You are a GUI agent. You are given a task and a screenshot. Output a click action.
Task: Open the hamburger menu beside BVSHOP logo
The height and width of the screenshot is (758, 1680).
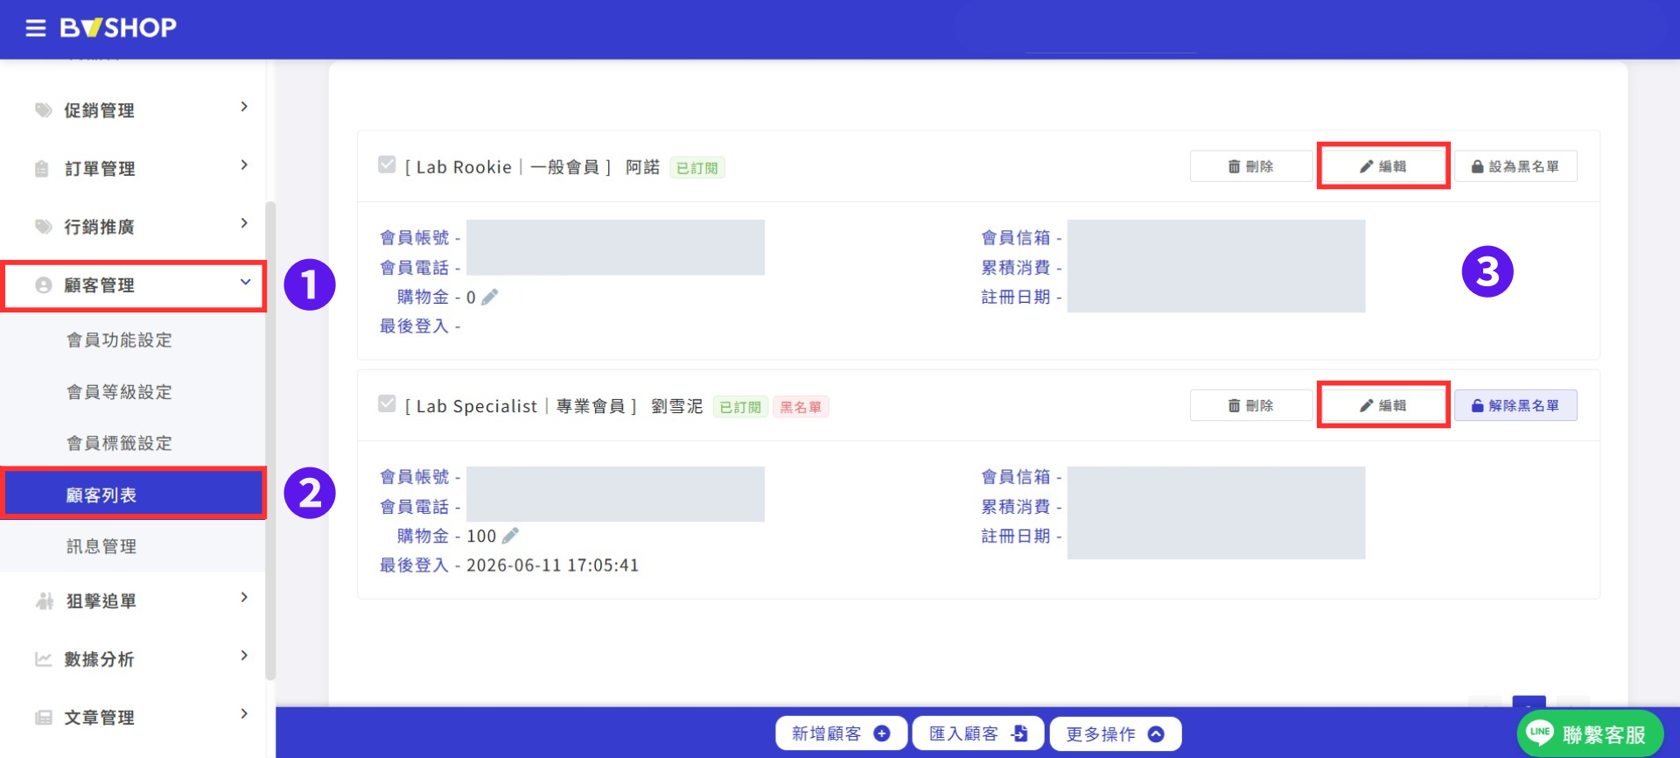(36, 28)
